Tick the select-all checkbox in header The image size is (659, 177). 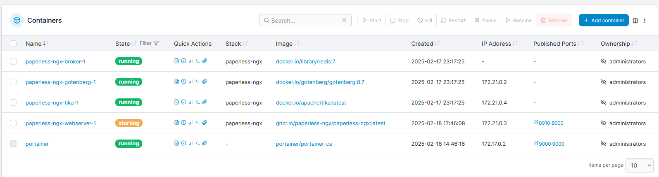[x=13, y=44]
